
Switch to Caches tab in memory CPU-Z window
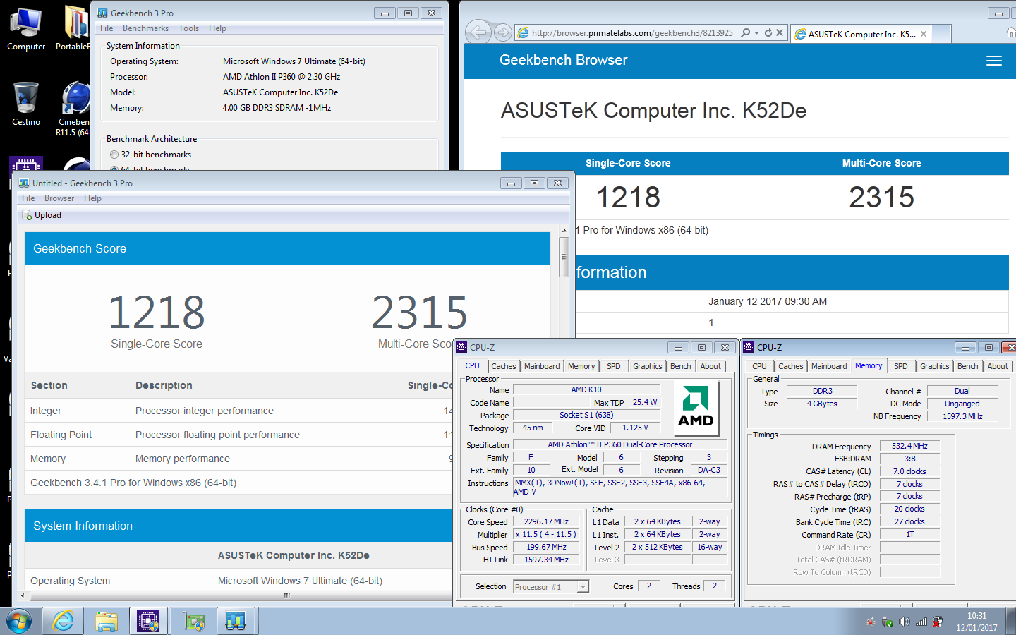(791, 366)
